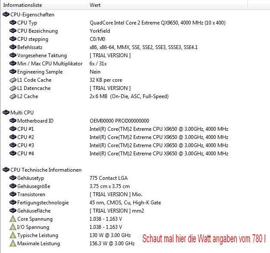The width and height of the screenshot is (270, 253).
Task: Click the chip icon beside CPU #1
Action: point(13,129)
